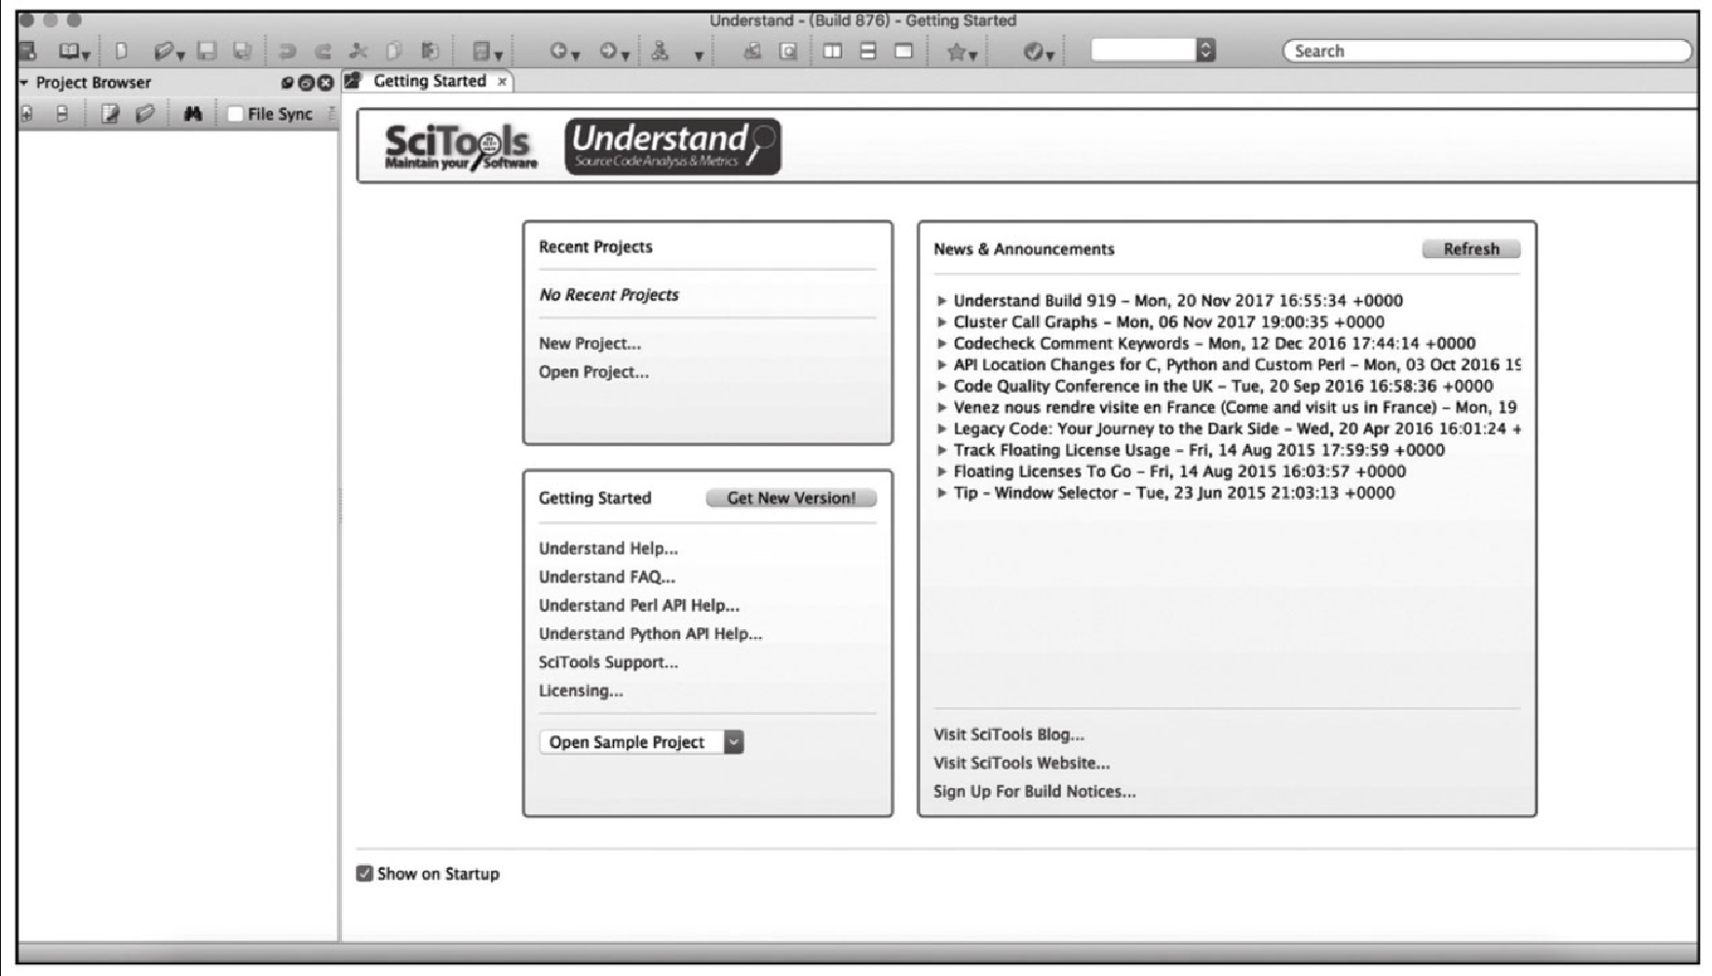Click the Get New Version! button
Image resolution: width=1712 pixels, height=976 pixels.
click(791, 498)
